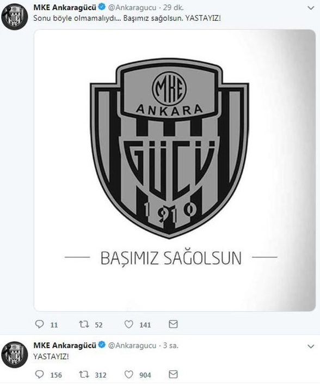Retweet the 'Sonu böyle olmamalıydı' tweet
The height and width of the screenshot is (387, 320).
click(x=84, y=324)
